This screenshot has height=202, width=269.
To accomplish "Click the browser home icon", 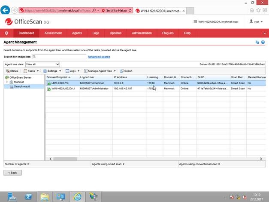I will (252, 10).
